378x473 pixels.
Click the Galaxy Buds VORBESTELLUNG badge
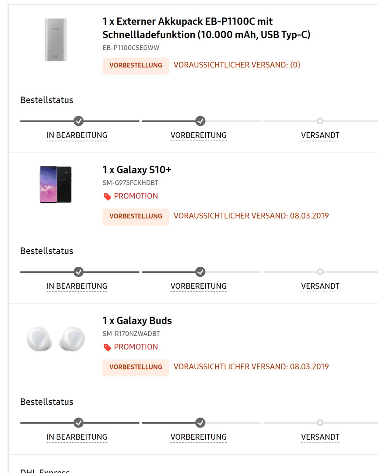(136, 367)
